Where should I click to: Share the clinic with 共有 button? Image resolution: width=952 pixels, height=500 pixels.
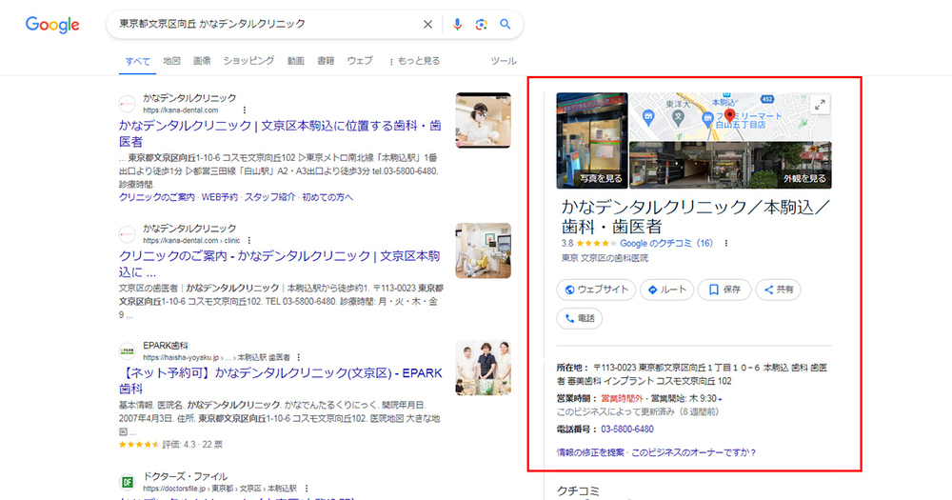778,290
